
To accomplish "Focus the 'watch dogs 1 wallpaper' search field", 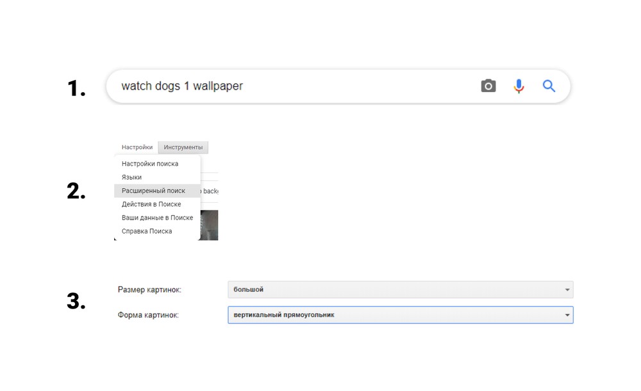I will pyautogui.click(x=288, y=86).
